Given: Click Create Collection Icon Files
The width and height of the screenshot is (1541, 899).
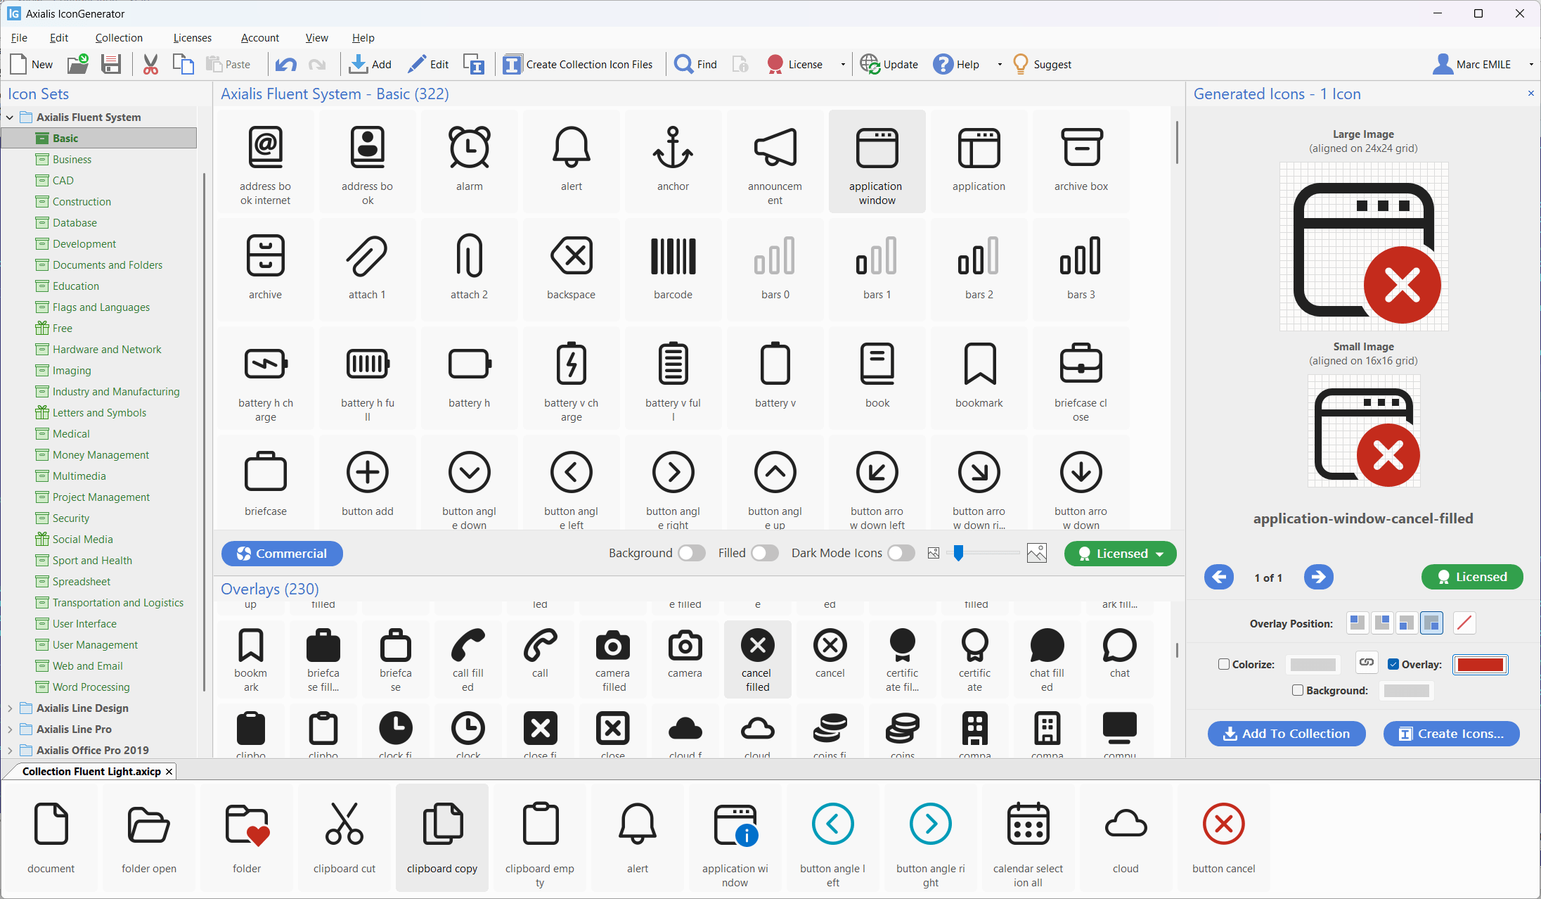Looking at the screenshot, I should (x=578, y=64).
